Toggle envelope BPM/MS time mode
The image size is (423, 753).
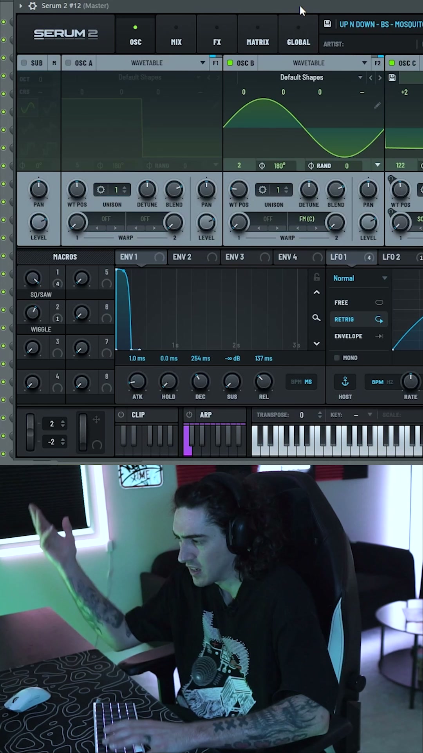[x=302, y=382]
